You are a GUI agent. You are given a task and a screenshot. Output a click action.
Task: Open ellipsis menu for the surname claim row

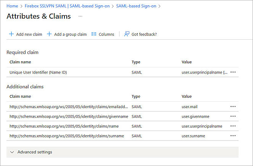pyautogui.click(x=233, y=136)
